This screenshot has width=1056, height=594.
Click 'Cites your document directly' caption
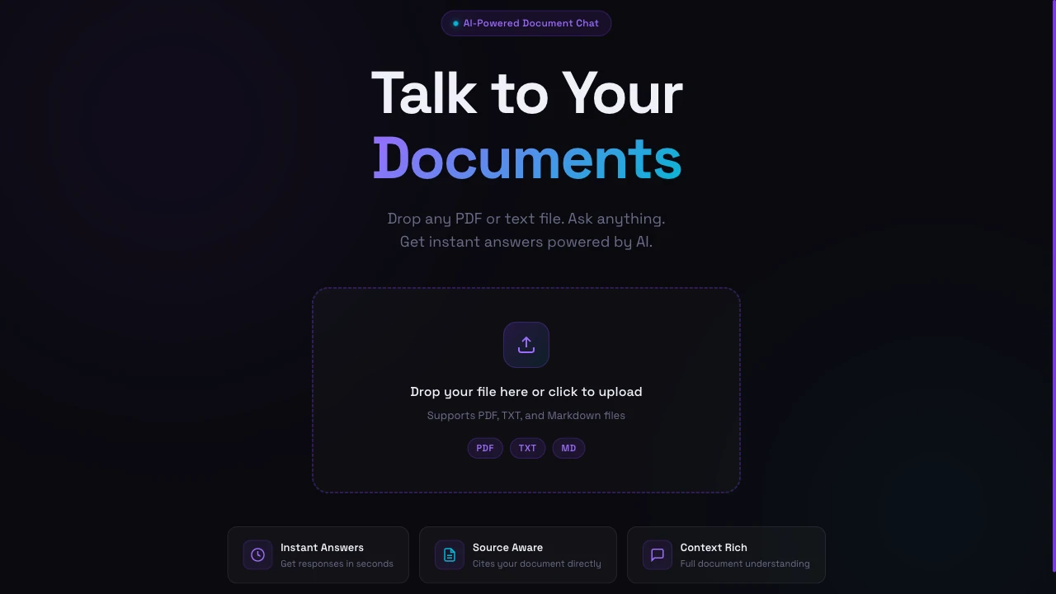tap(537, 563)
